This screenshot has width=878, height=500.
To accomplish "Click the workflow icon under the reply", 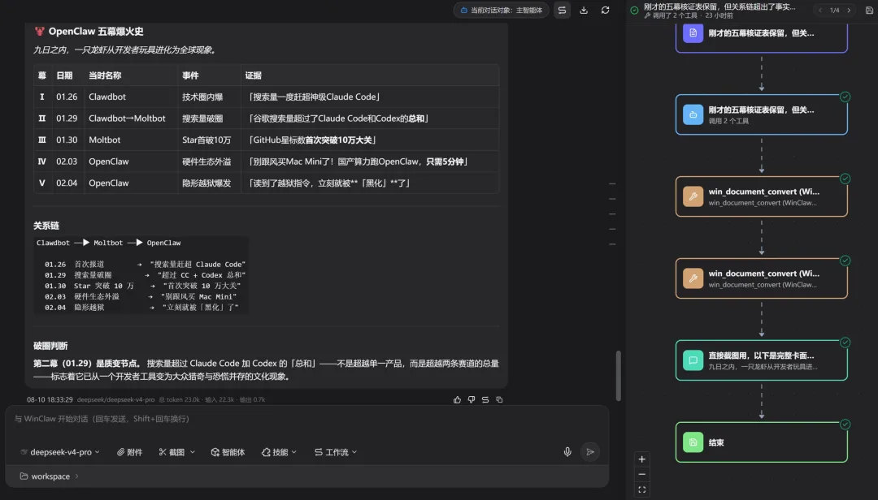I will tap(485, 399).
